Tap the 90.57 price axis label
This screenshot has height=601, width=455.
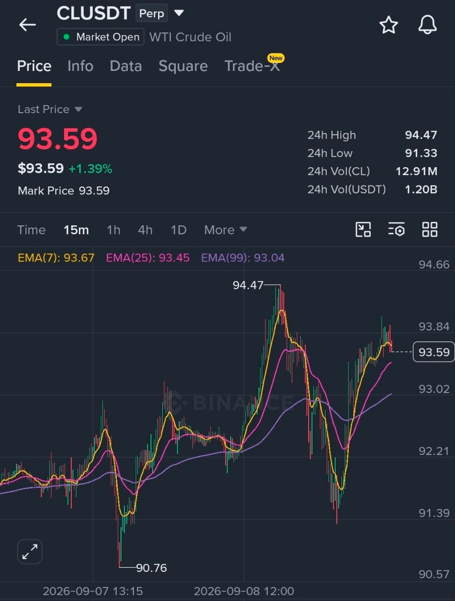pyautogui.click(x=434, y=575)
